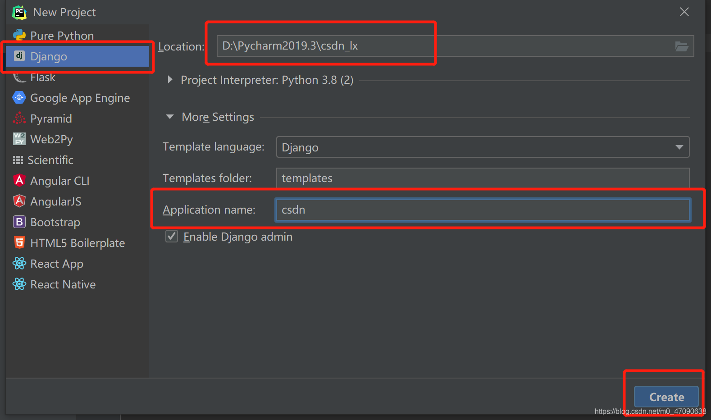The image size is (711, 420).
Task: Click the Web2Py icon
Action: [x=19, y=139]
